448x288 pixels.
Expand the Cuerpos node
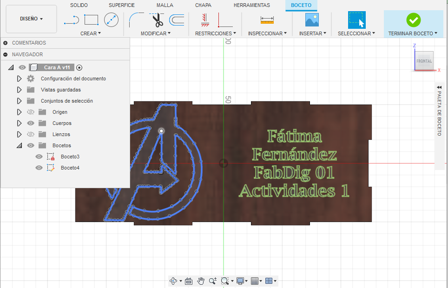tap(19, 123)
